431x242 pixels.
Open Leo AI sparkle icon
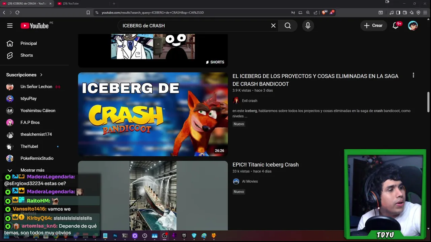click(x=411, y=12)
